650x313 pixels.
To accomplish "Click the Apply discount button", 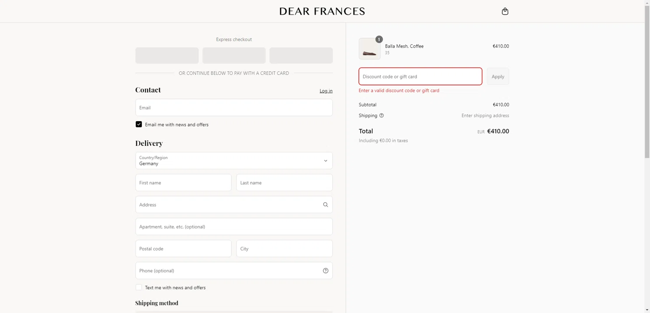I will pyautogui.click(x=498, y=77).
